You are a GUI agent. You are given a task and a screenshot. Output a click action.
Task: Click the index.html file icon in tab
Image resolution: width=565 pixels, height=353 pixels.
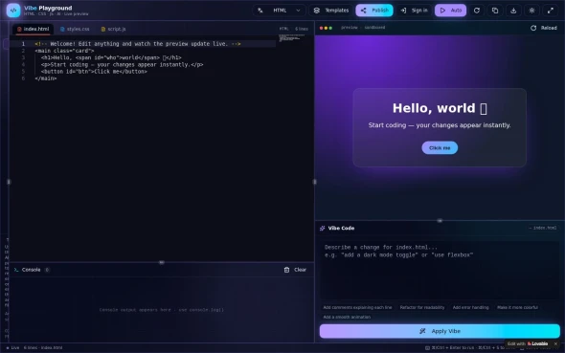19,29
